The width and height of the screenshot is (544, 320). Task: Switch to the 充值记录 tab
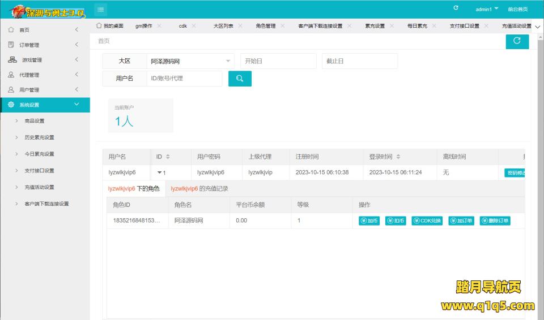tap(199, 189)
